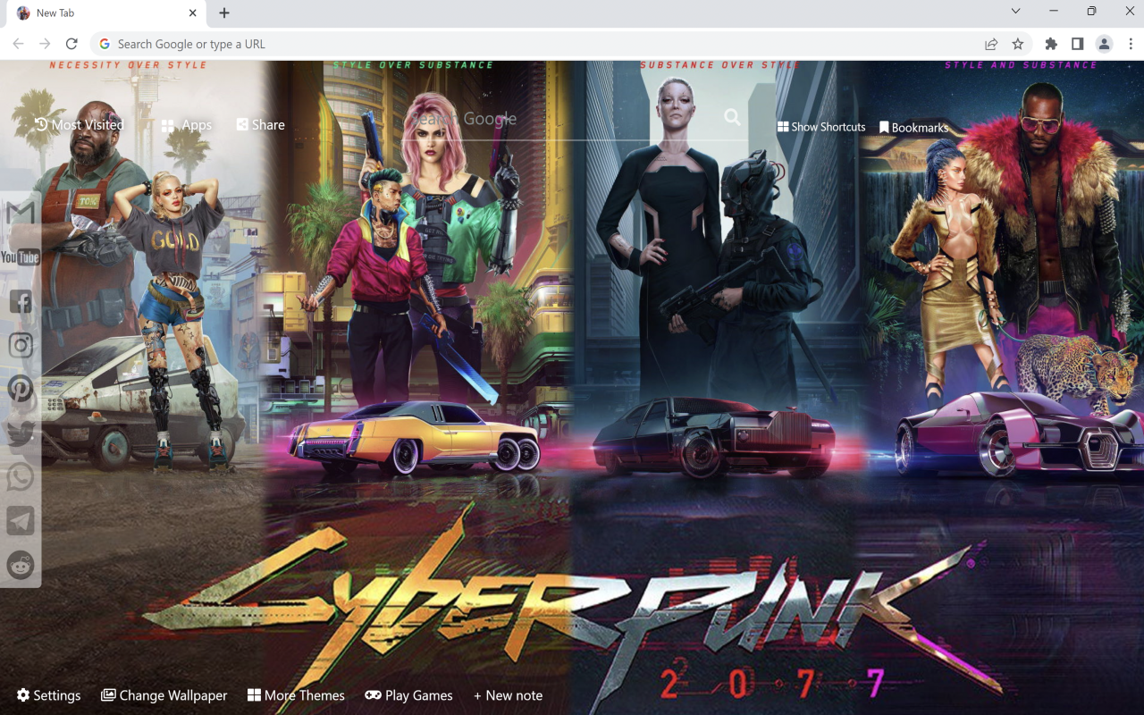Focus the Search Google page field
The height and width of the screenshot is (715, 1144).
[563, 118]
